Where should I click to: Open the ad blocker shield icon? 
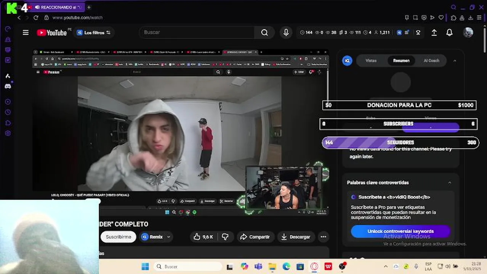coord(424,18)
